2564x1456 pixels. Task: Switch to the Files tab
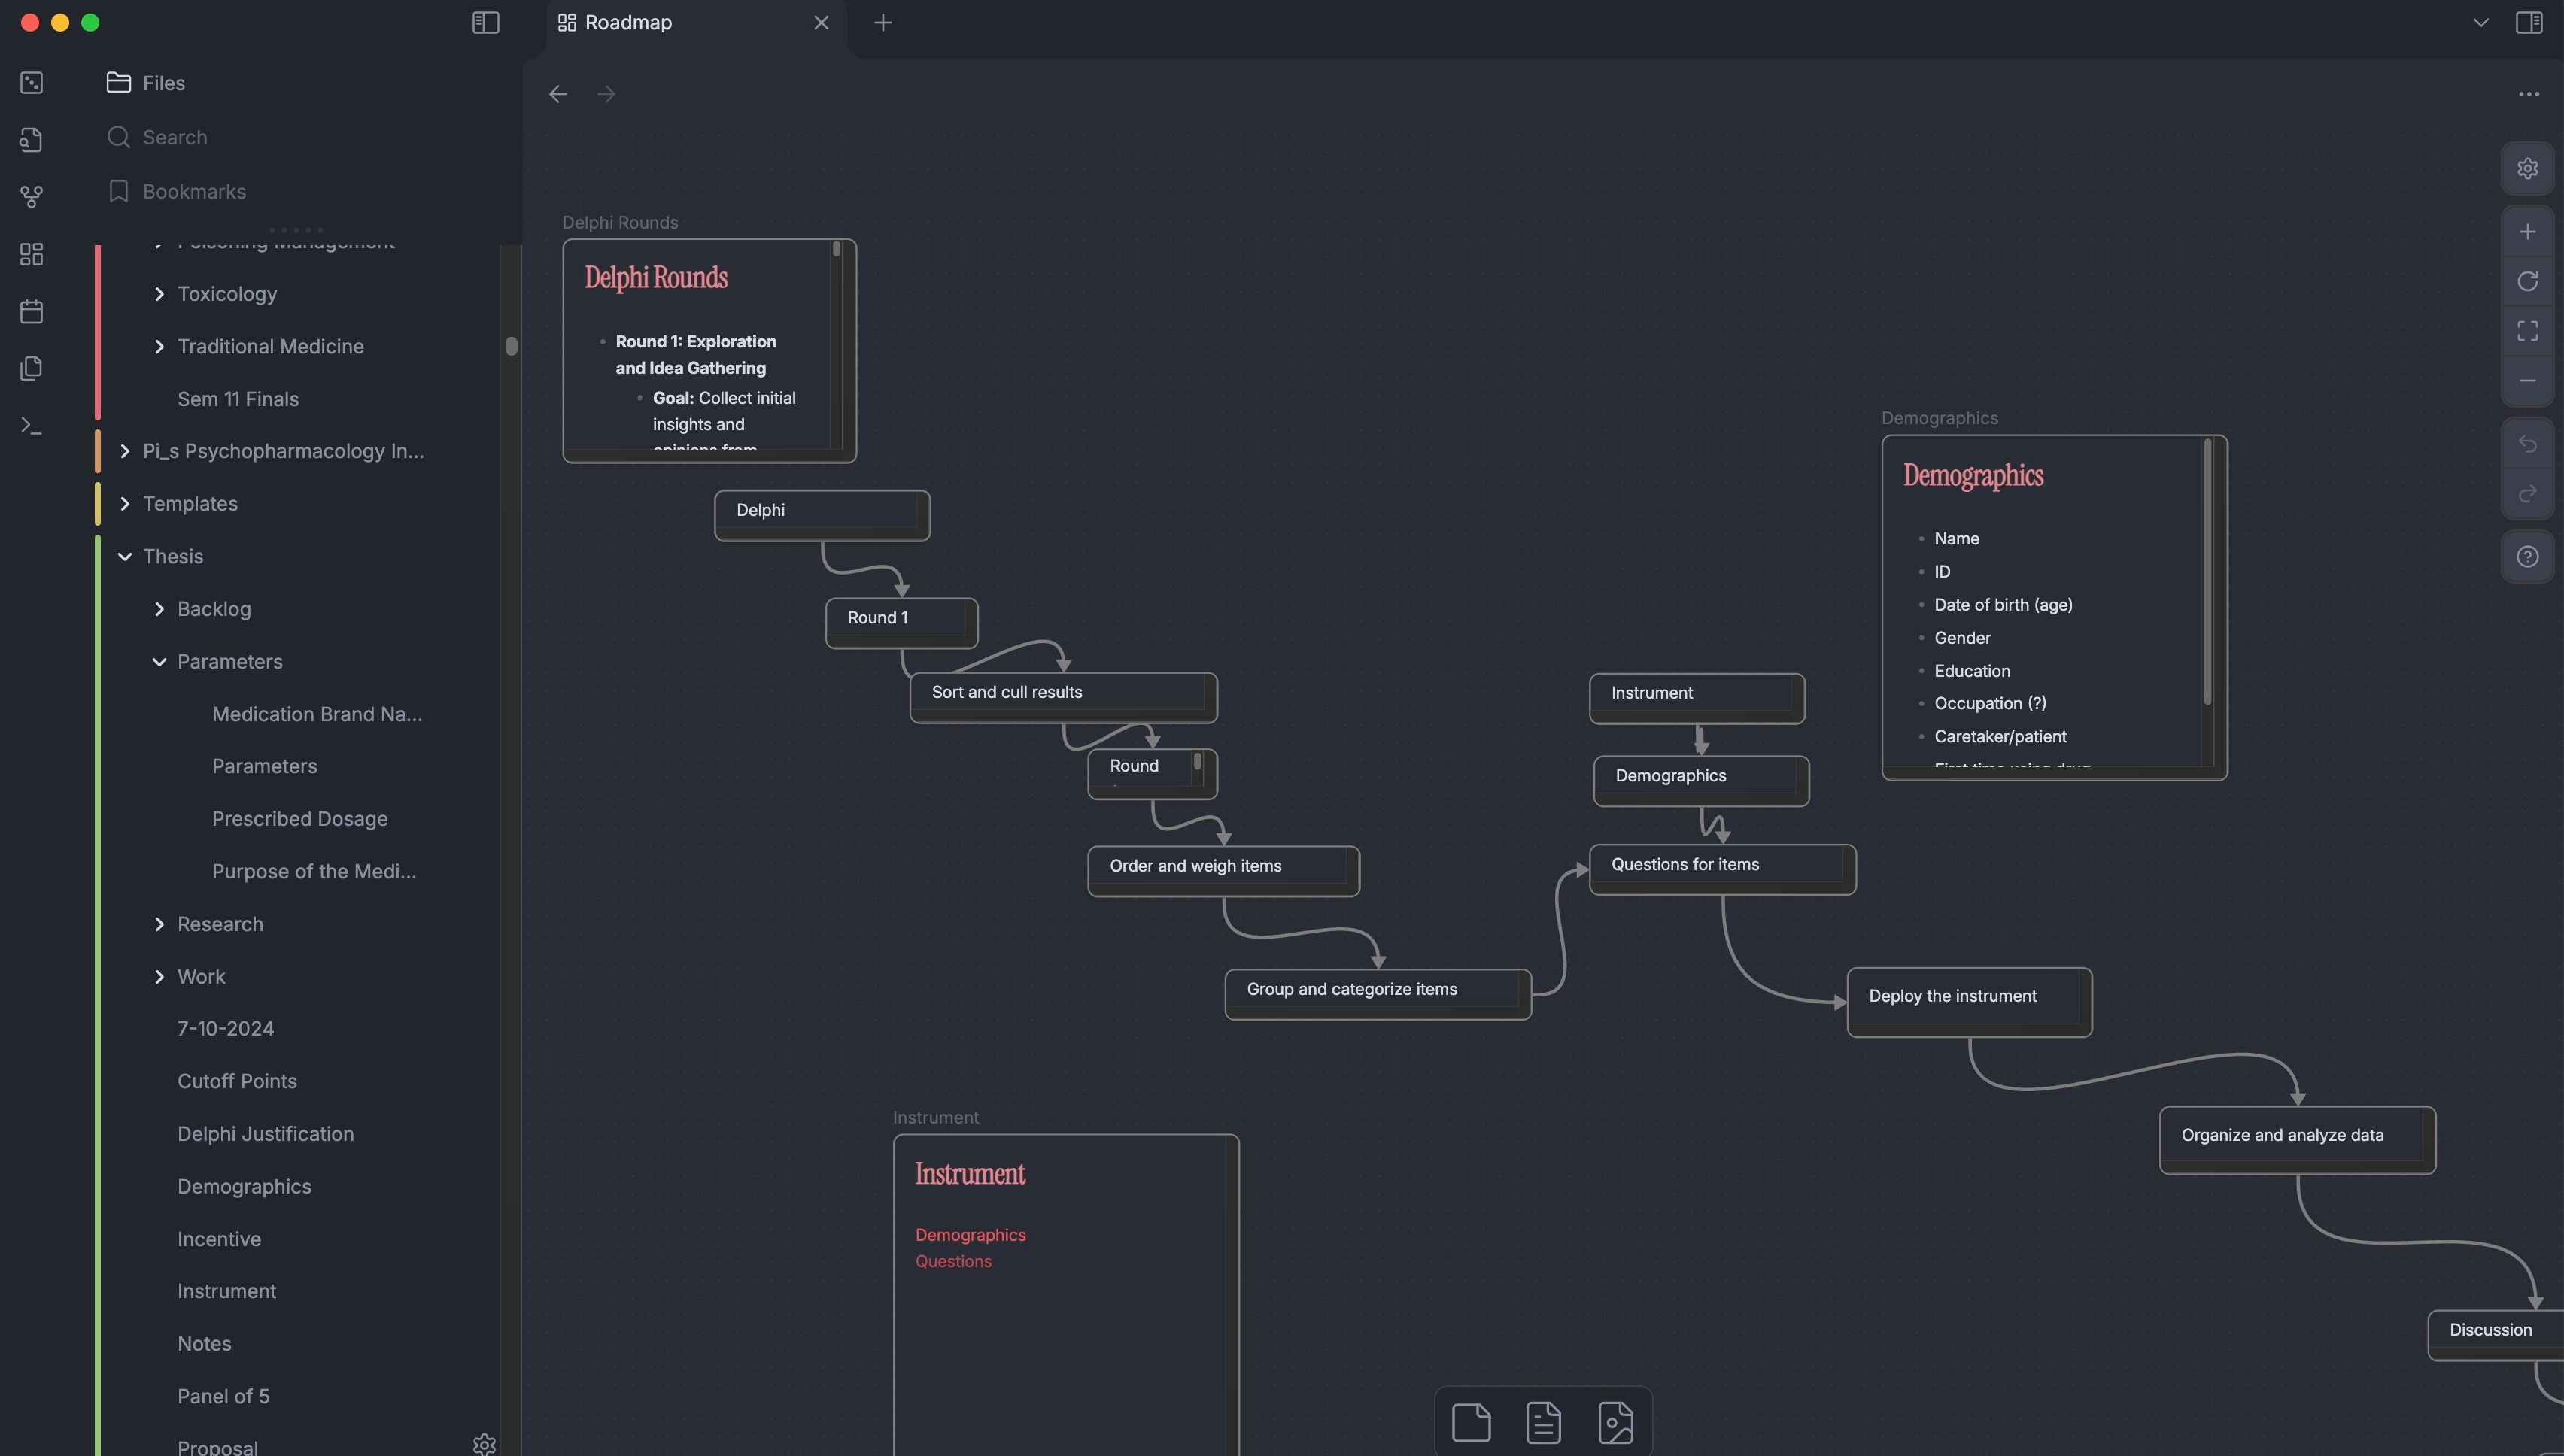point(146,83)
